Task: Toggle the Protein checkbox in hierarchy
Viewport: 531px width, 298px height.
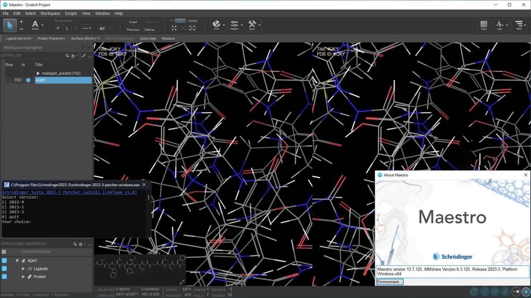Action: (x=4, y=277)
